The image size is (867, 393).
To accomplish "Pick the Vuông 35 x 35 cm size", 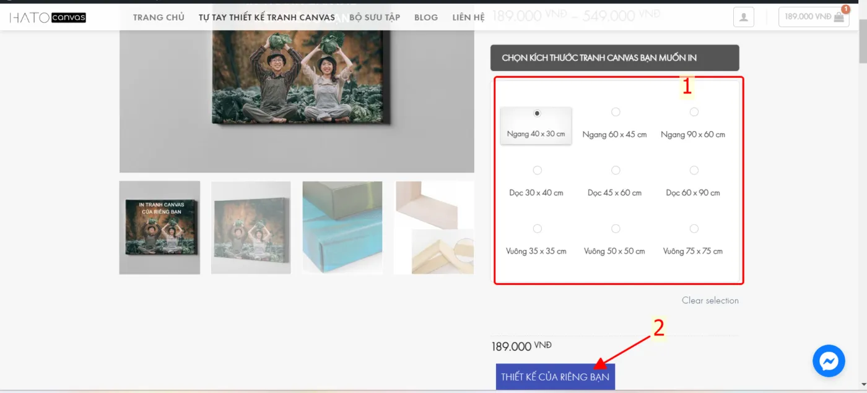I will pos(537,229).
